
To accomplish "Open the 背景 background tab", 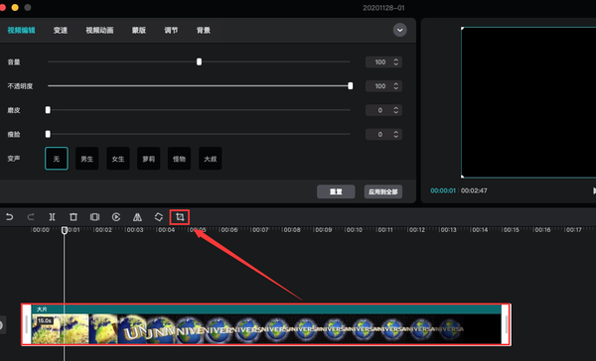I will 204,31.
